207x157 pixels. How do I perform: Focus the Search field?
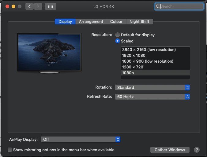(179, 6)
